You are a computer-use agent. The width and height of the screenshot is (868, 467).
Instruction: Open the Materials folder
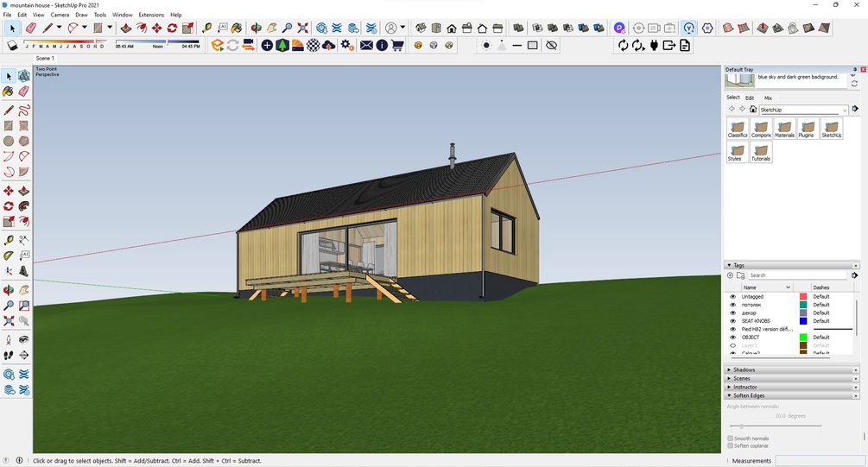pyautogui.click(x=784, y=129)
